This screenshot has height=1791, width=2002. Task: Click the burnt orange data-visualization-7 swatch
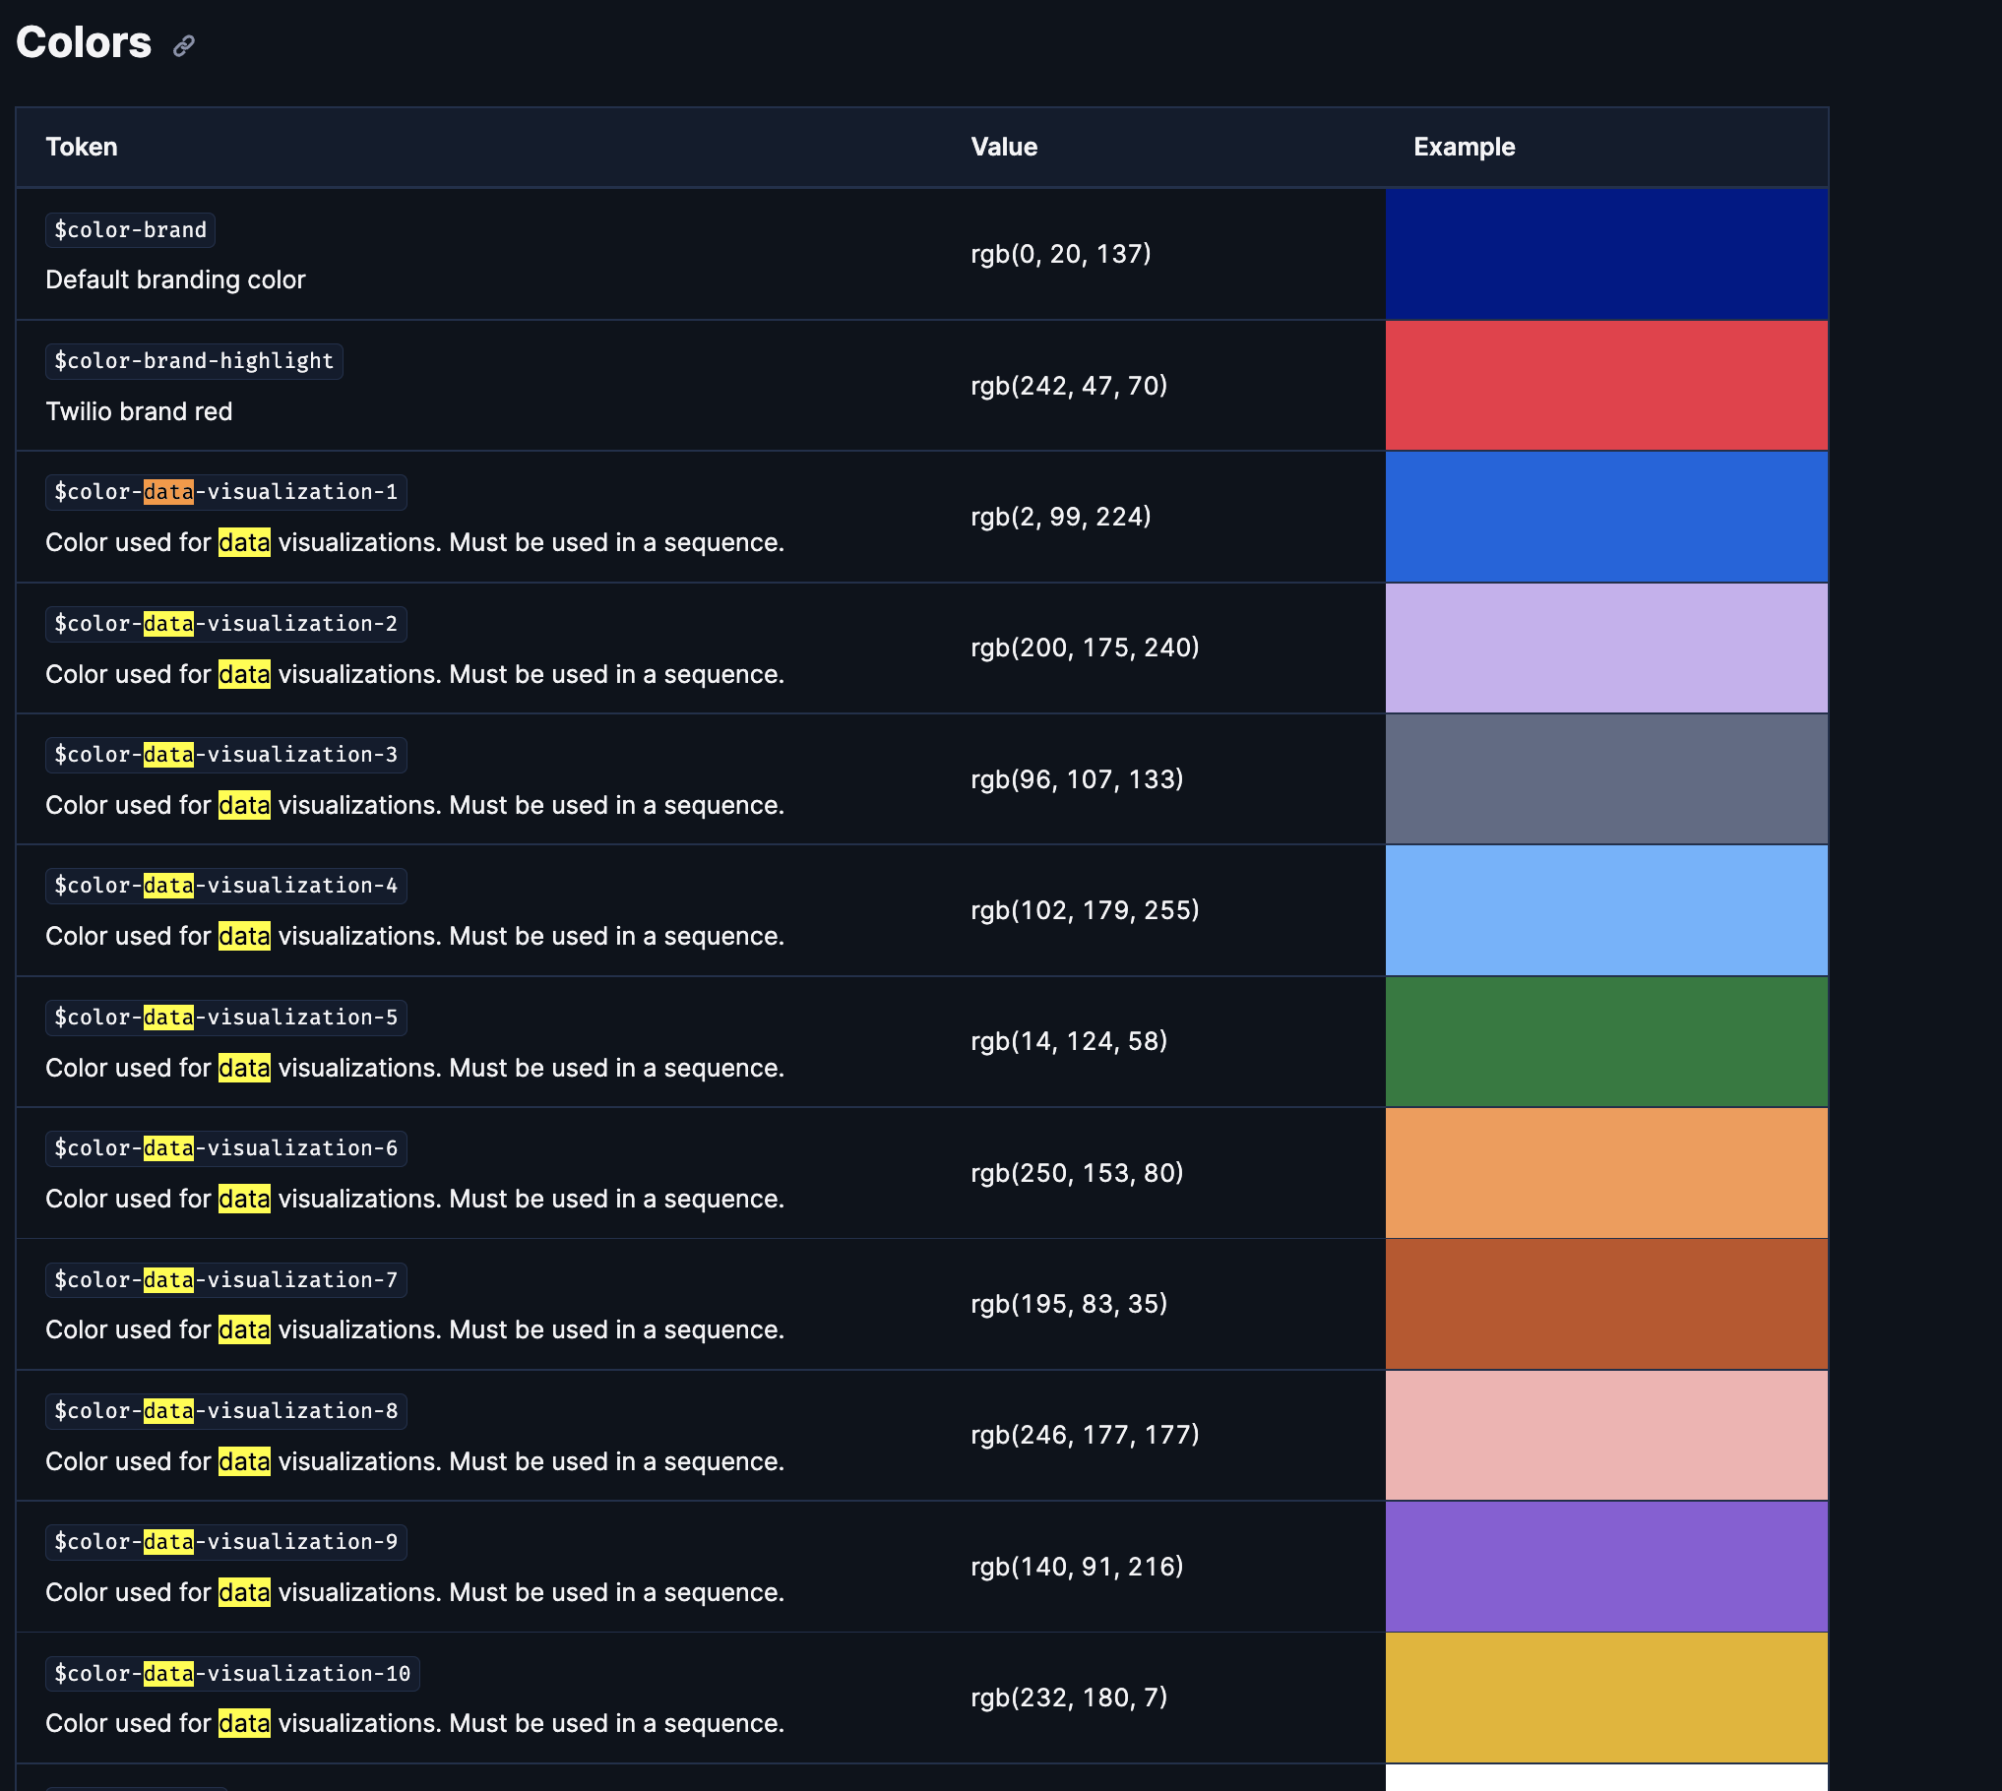click(x=1606, y=1304)
